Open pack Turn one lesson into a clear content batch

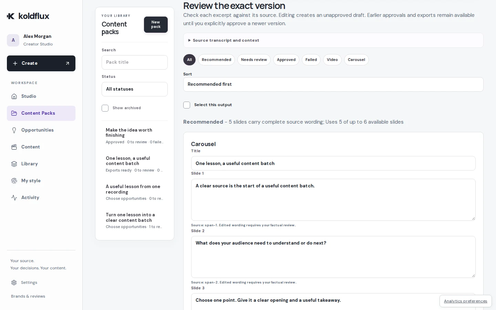point(135,220)
